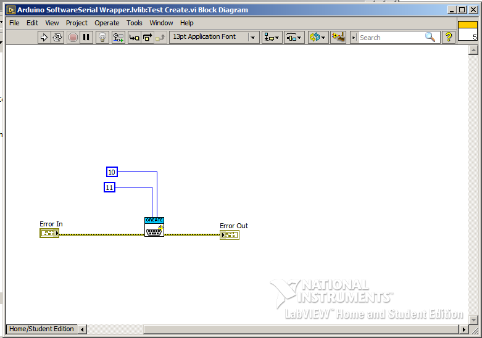Screen dimensions: 482x338
Task: Click the Run arrow button
Action: [x=44, y=38]
